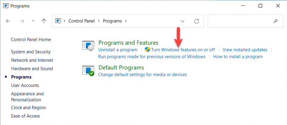Open Turn Windows features on or off
This screenshot has width=287, height=125.
tap(183, 50)
